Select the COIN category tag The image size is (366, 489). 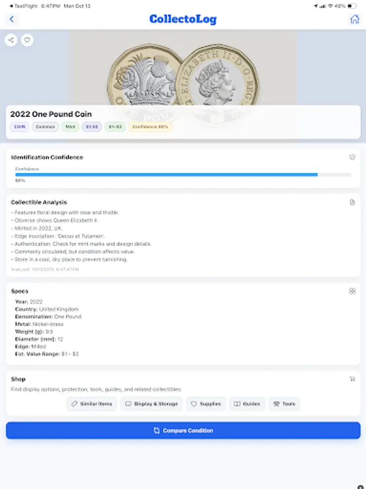pos(20,127)
